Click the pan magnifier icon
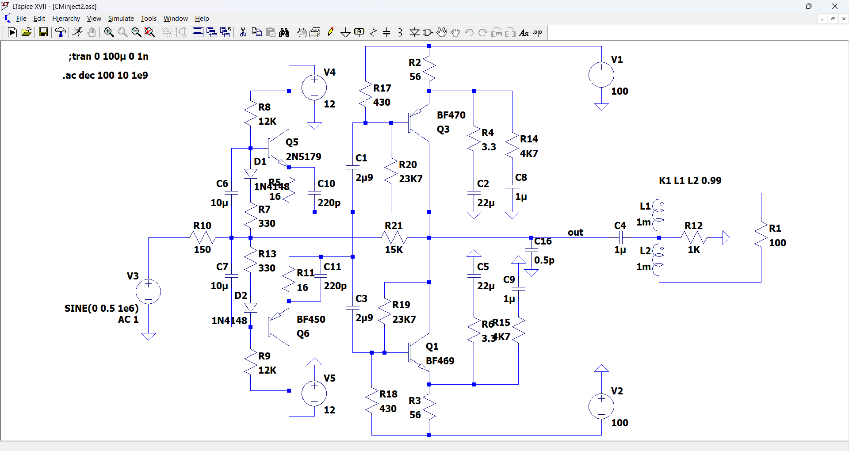 pos(122,32)
